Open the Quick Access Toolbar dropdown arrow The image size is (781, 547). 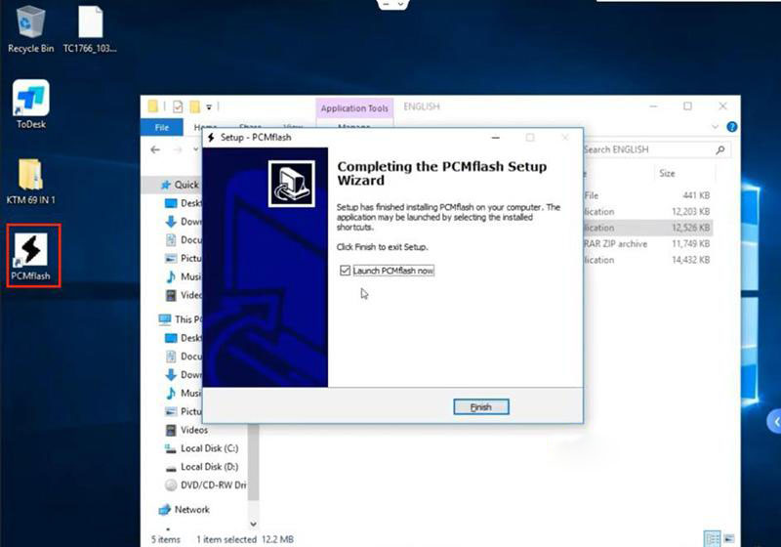(x=209, y=107)
